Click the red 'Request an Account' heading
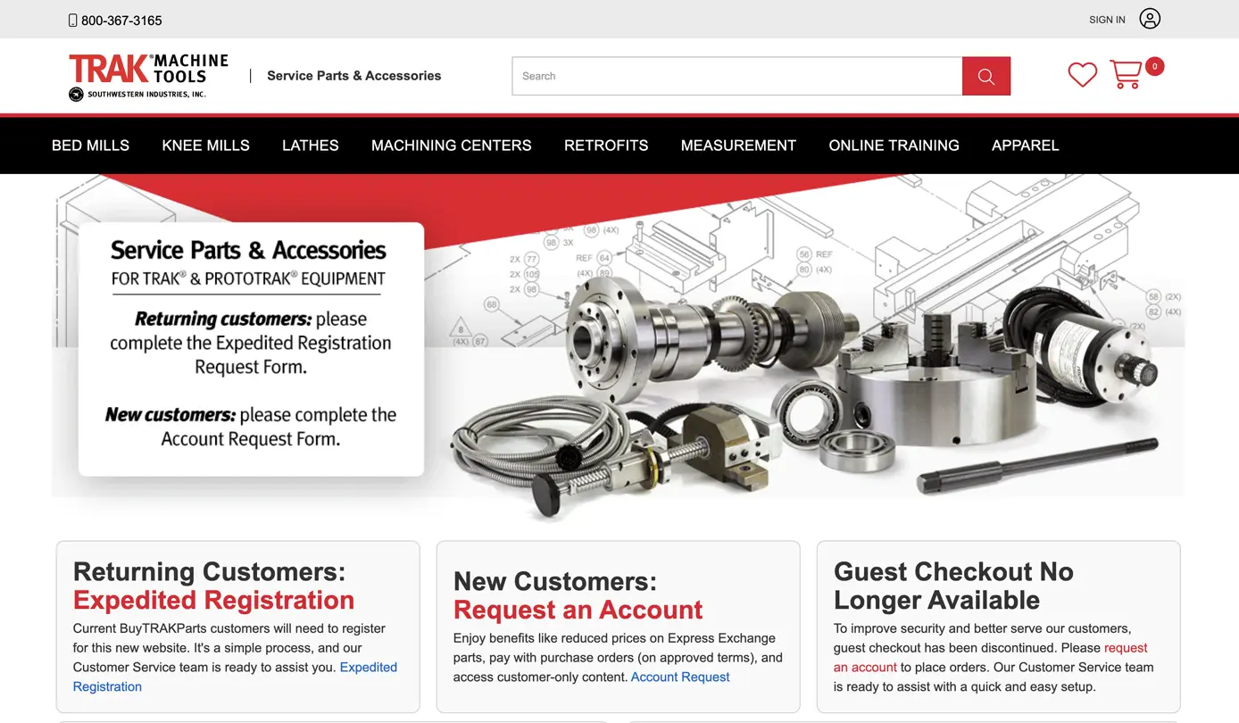The width and height of the screenshot is (1239, 723). pyautogui.click(x=578, y=610)
